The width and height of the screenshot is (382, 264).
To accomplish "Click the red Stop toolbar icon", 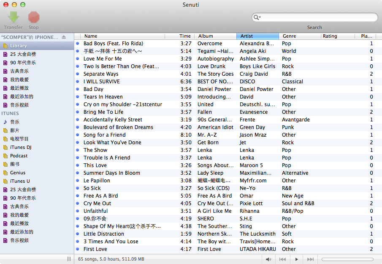I will (x=34, y=17).
